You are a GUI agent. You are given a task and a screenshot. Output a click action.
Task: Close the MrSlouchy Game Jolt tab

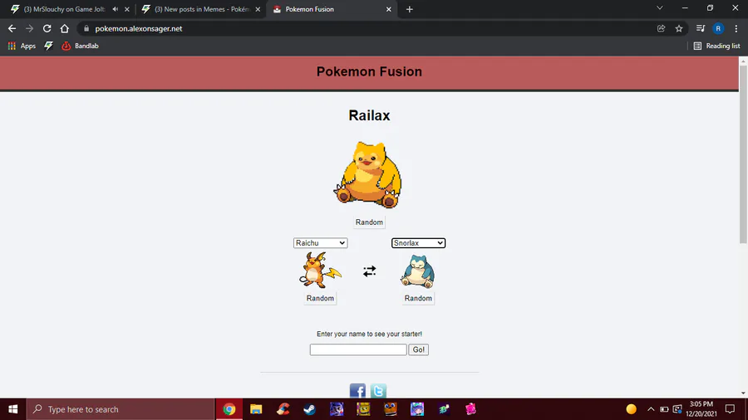tap(127, 9)
